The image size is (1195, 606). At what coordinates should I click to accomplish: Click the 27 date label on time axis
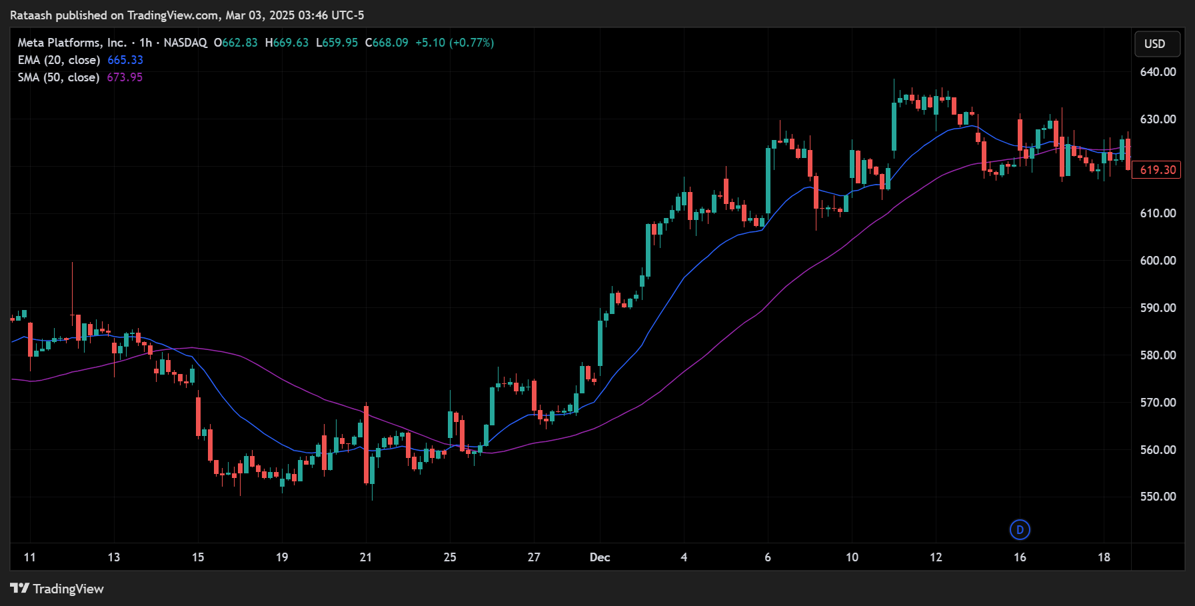coord(534,557)
